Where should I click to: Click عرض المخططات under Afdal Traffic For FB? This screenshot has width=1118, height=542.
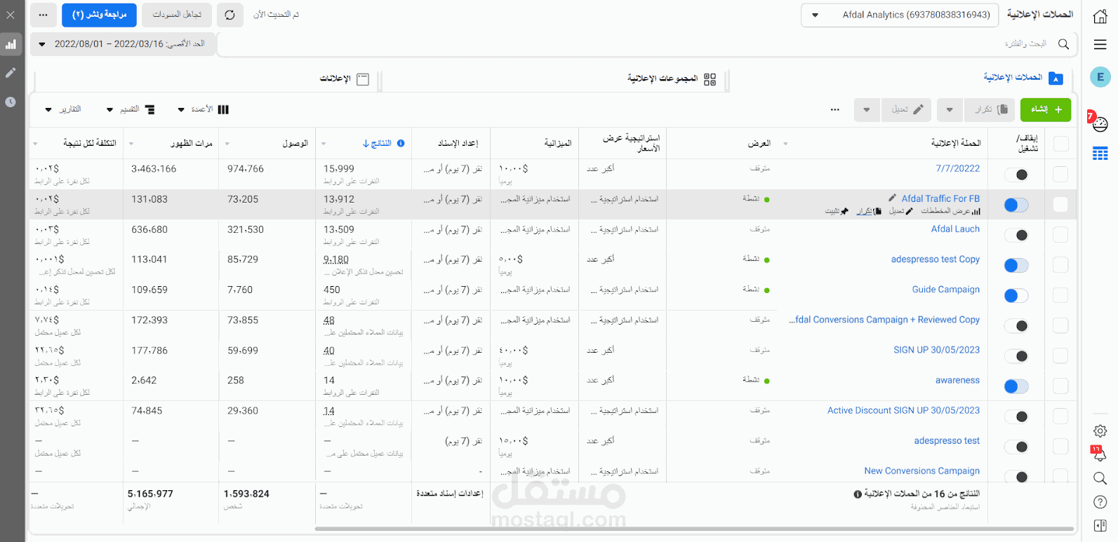[950, 211]
